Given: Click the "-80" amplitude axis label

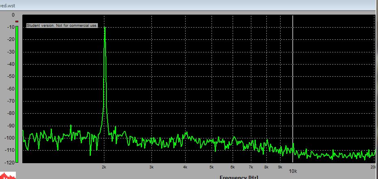Looking at the screenshot, I should tap(11, 113).
